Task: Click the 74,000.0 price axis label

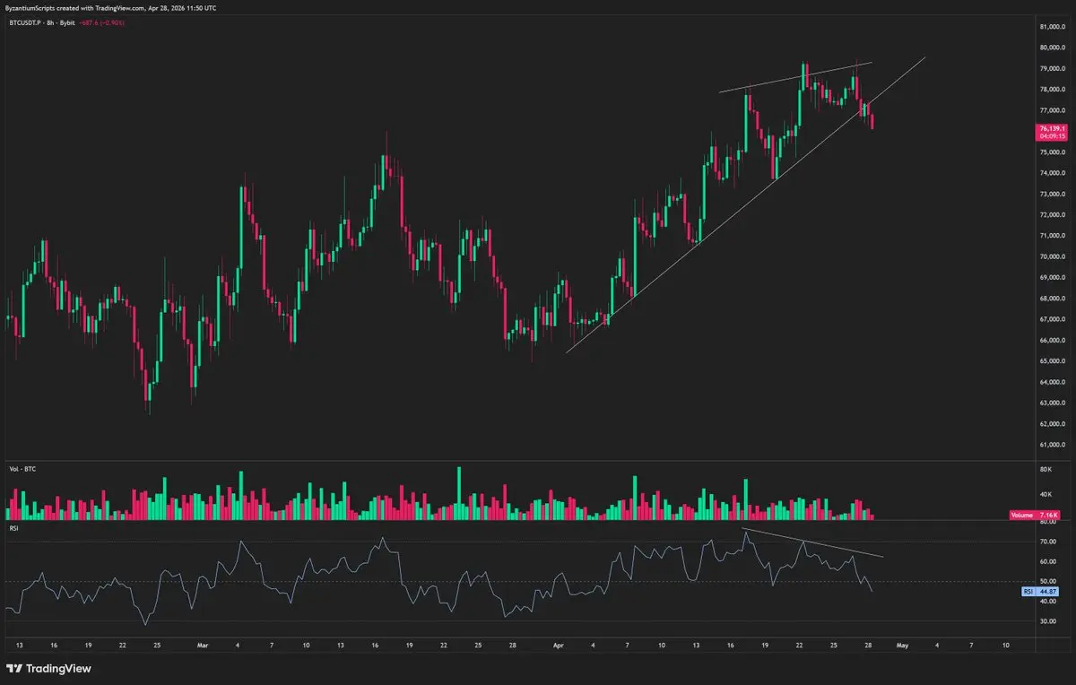Action: click(1051, 174)
